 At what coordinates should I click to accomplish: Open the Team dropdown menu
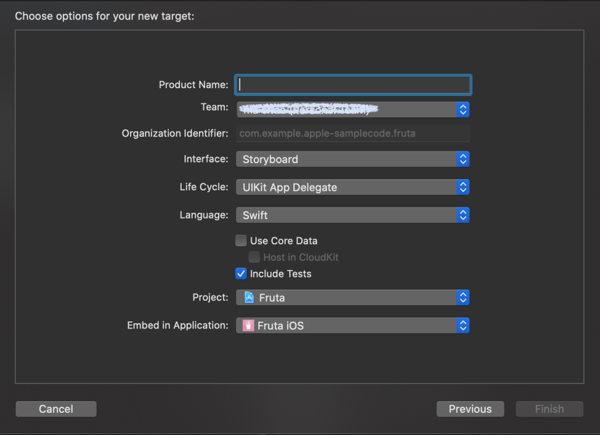point(347,109)
